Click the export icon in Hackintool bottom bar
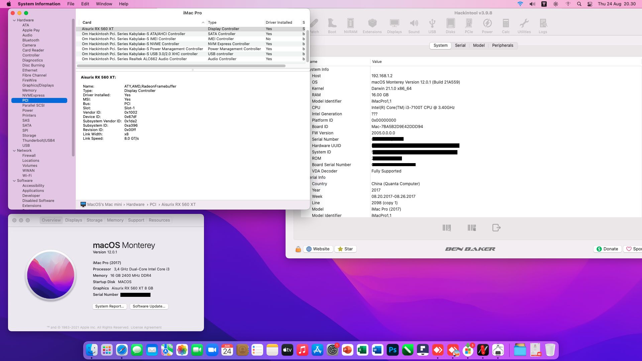 pos(496,228)
